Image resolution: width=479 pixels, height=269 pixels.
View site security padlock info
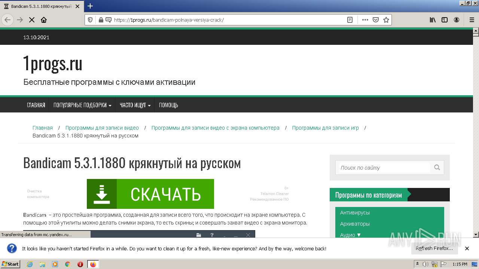[101, 20]
